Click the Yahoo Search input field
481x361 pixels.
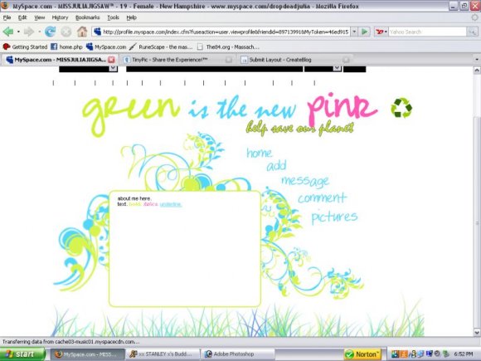[427, 32]
